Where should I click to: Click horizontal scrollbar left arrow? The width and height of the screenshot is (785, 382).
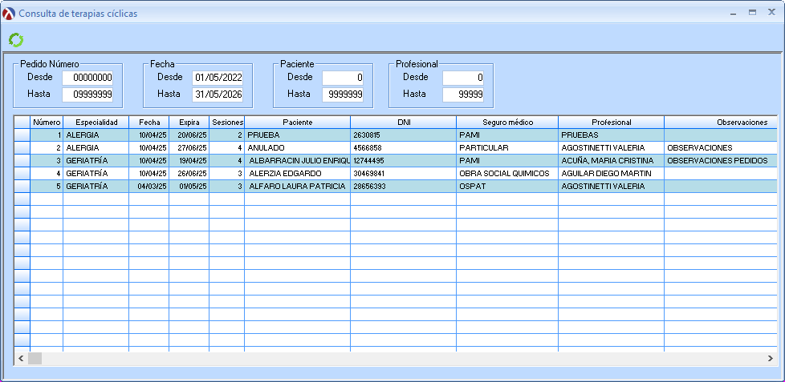(x=21, y=359)
